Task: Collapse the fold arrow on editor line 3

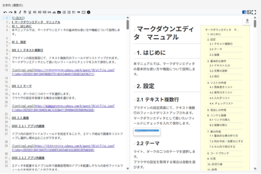Action: [9, 27]
